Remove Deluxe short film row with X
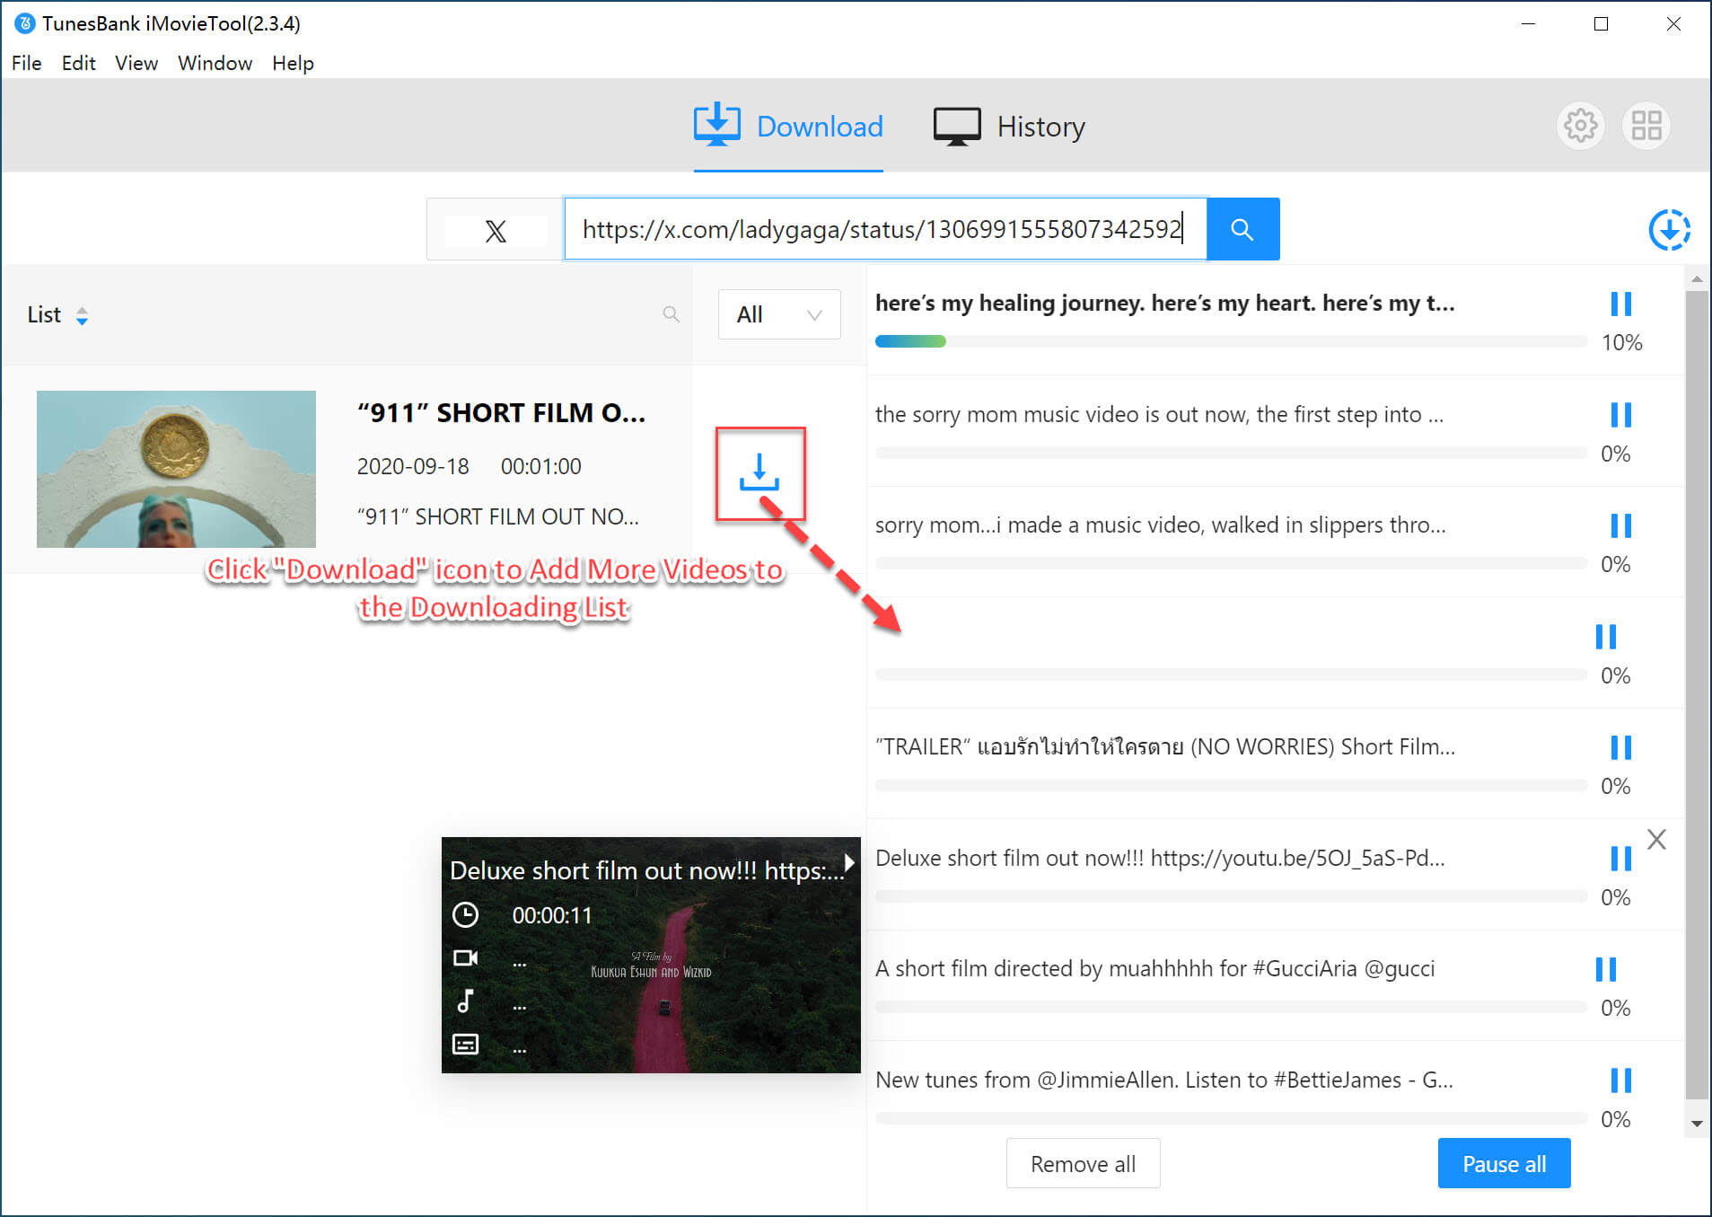This screenshot has width=1712, height=1217. tap(1656, 840)
